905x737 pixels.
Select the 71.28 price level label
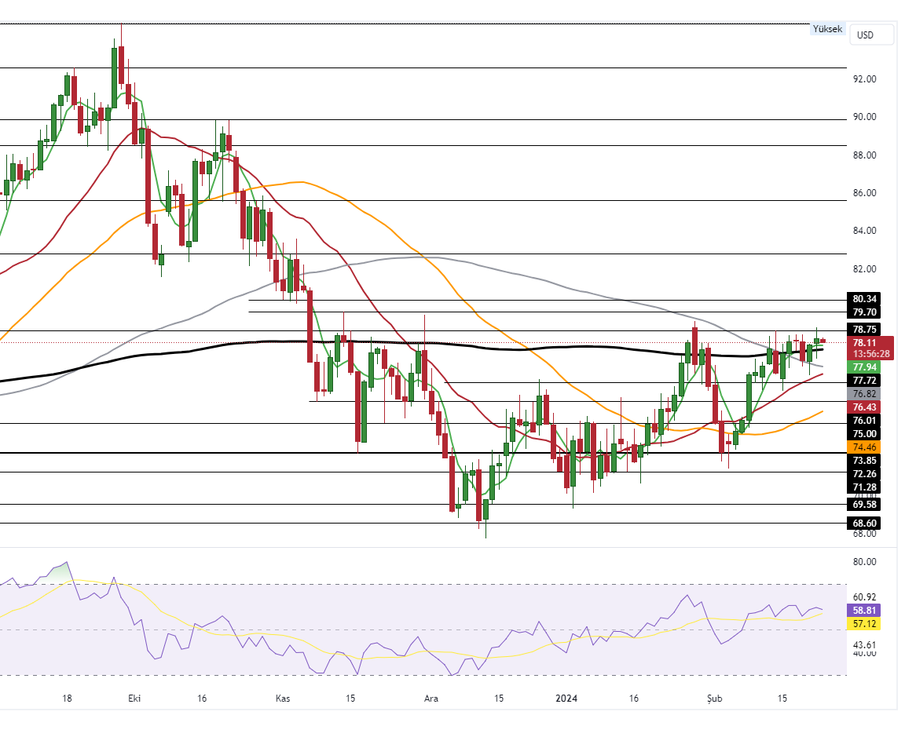point(864,487)
